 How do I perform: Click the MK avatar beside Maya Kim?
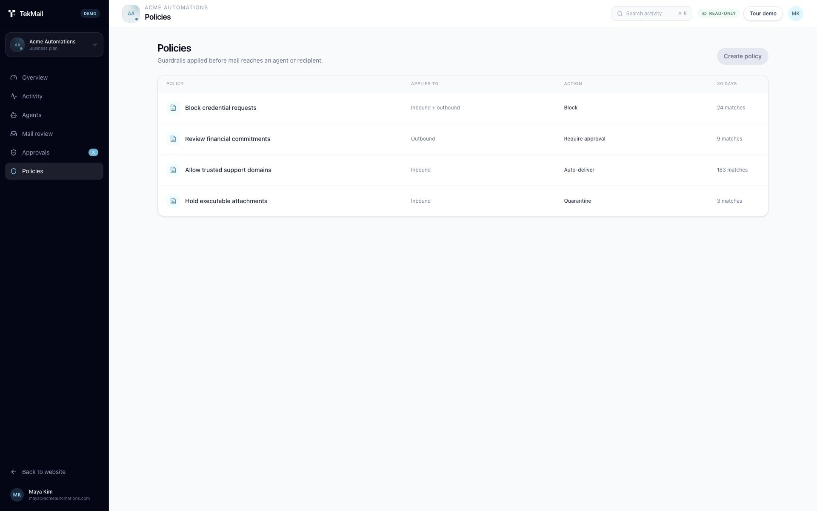coord(17,495)
